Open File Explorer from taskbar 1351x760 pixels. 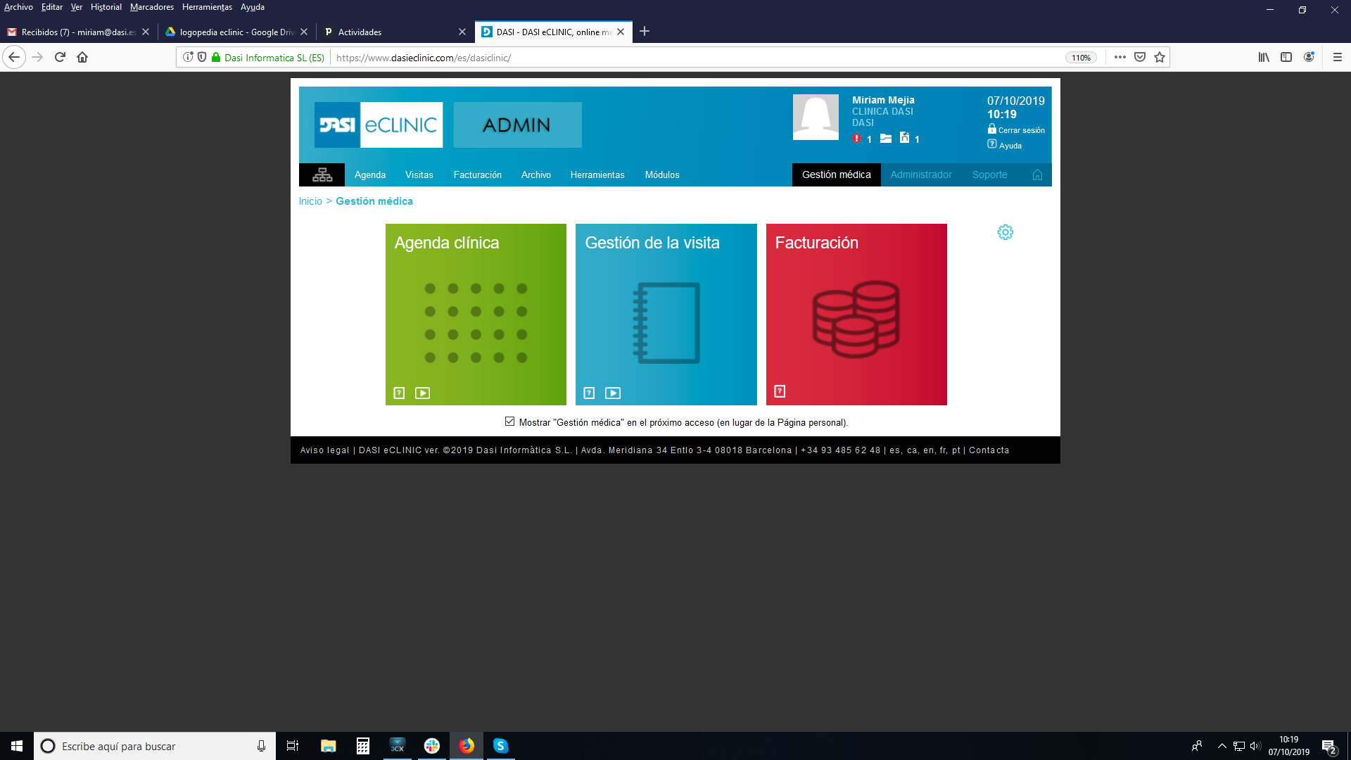(328, 746)
